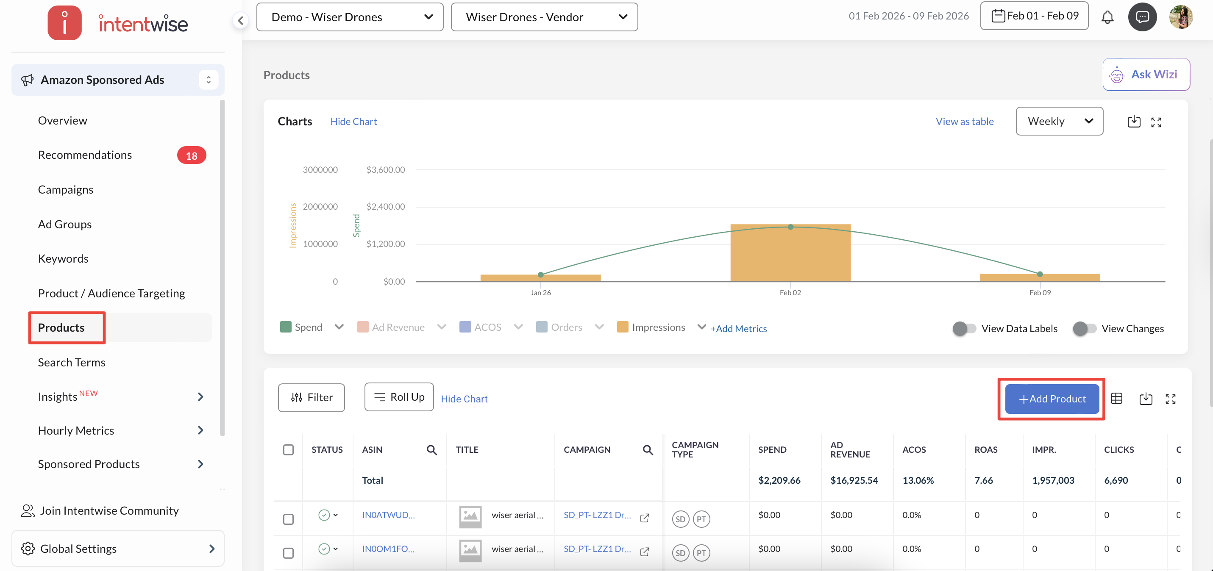Image resolution: width=1213 pixels, height=571 pixels.
Task: Check the select-all table header checkbox
Action: click(x=288, y=449)
